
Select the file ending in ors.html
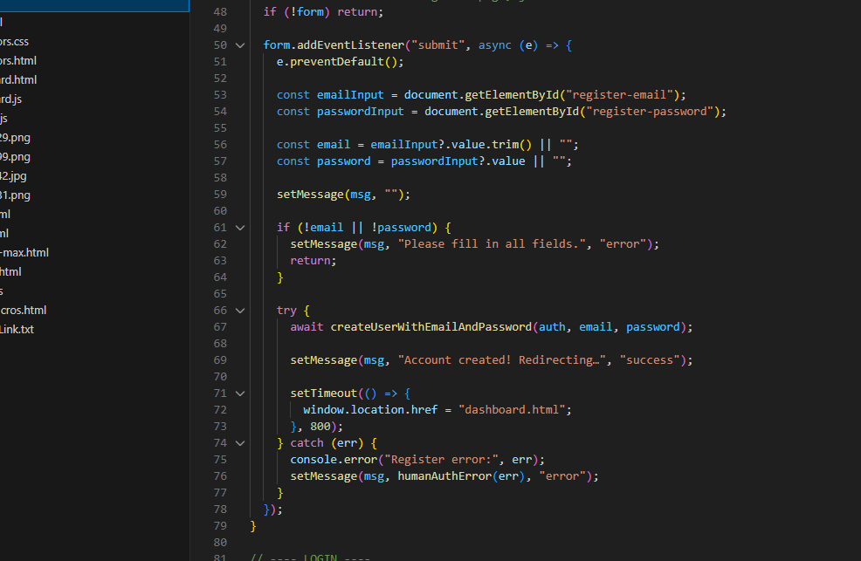point(18,60)
